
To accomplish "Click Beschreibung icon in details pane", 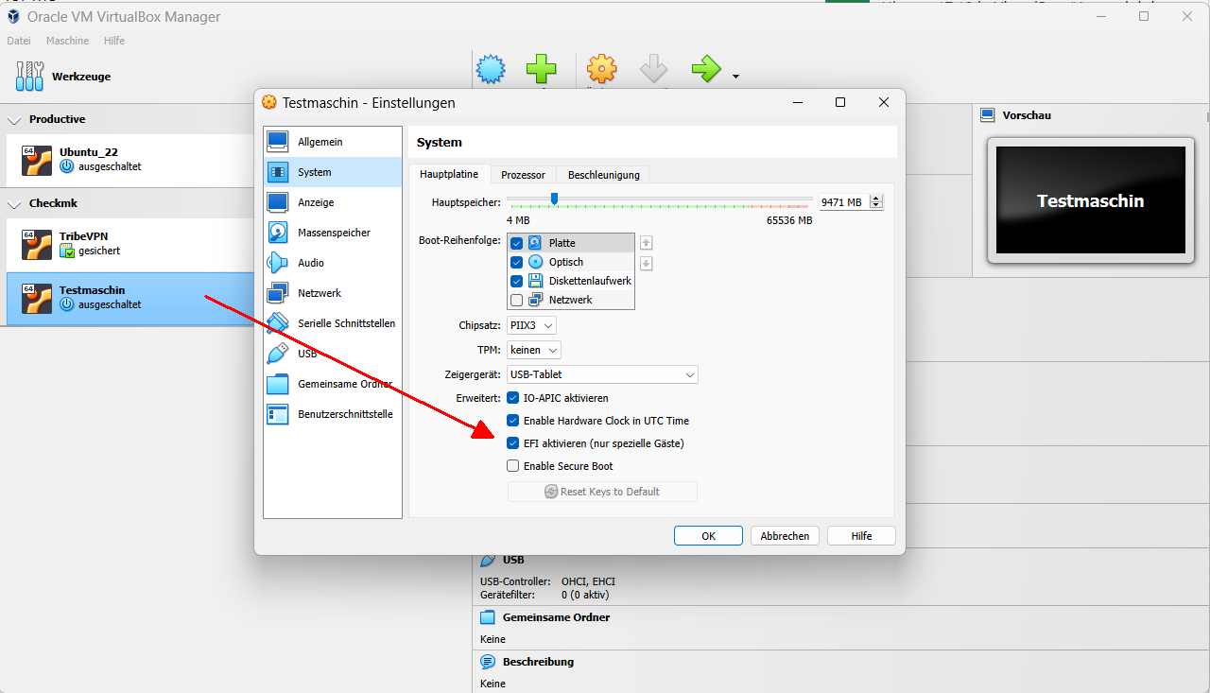I will coord(488,662).
